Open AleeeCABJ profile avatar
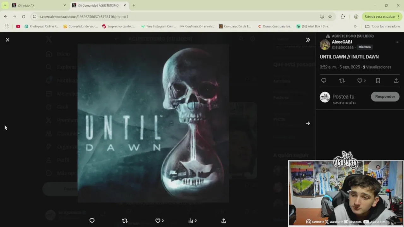 click(325, 45)
